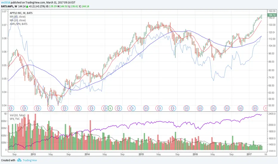The height and width of the screenshot is (164, 278).
Task: Open the mr2016 author profile link
Action: pos(5,2)
